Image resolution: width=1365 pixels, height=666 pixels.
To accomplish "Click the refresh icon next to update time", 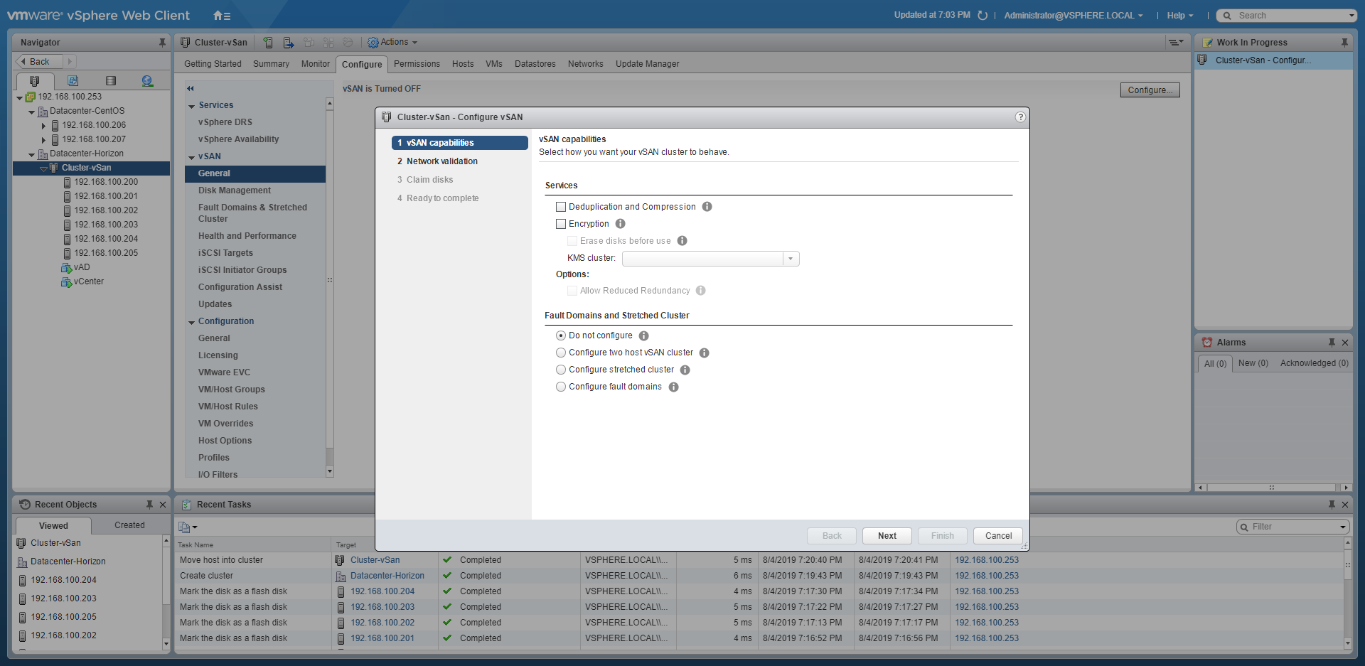I will click(983, 16).
